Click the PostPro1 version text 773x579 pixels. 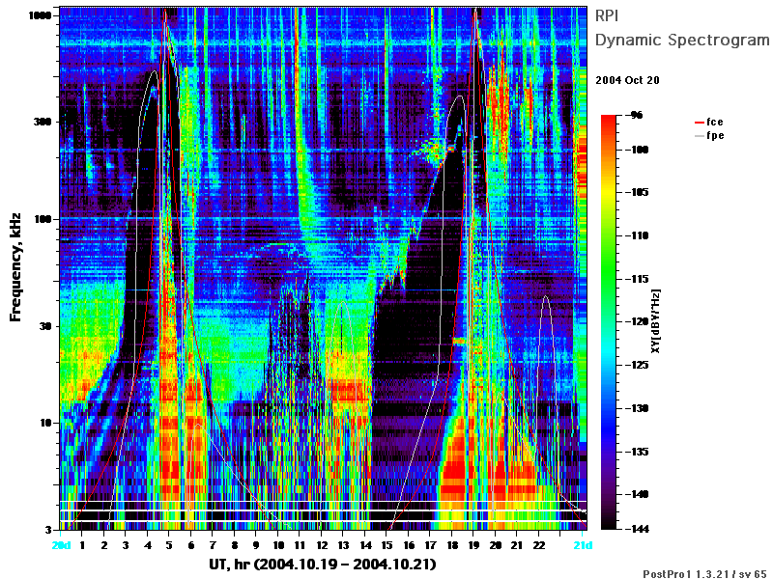tap(704, 573)
